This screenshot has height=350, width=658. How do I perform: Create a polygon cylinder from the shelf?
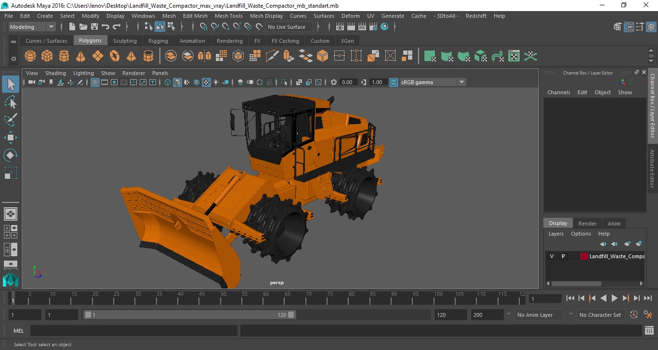click(x=64, y=56)
